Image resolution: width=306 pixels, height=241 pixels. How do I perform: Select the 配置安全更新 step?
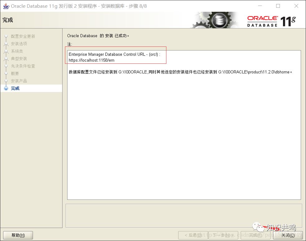point(23,36)
